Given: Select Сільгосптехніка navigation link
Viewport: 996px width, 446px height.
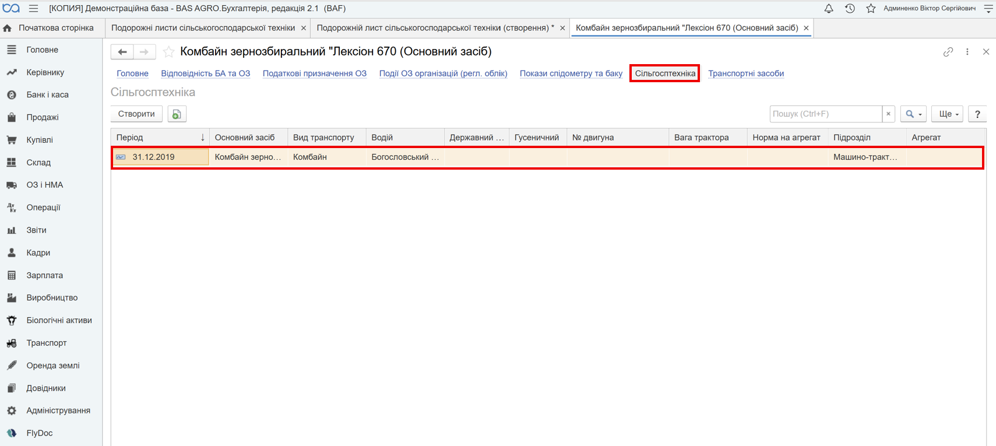Looking at the screenshot, I should 665,73.
